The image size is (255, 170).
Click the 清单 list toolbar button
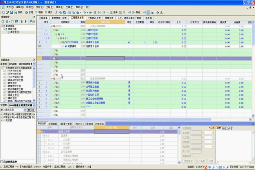point(114,12)
